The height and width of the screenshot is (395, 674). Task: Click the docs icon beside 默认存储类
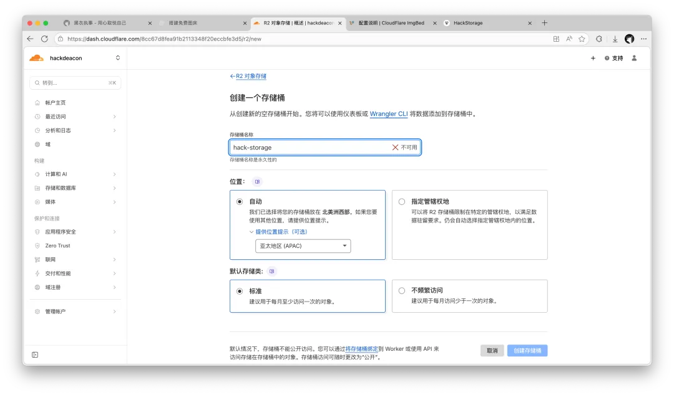(x=271, y=272)
